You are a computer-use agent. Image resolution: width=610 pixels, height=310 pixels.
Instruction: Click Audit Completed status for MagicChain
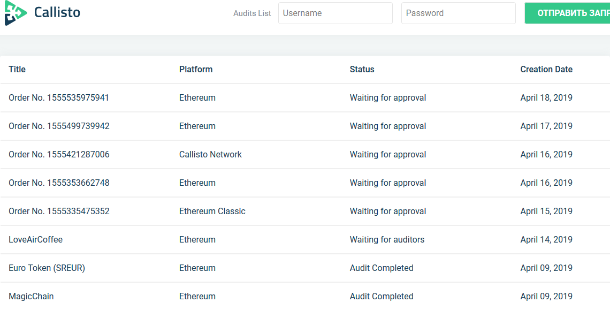[381, 297]
